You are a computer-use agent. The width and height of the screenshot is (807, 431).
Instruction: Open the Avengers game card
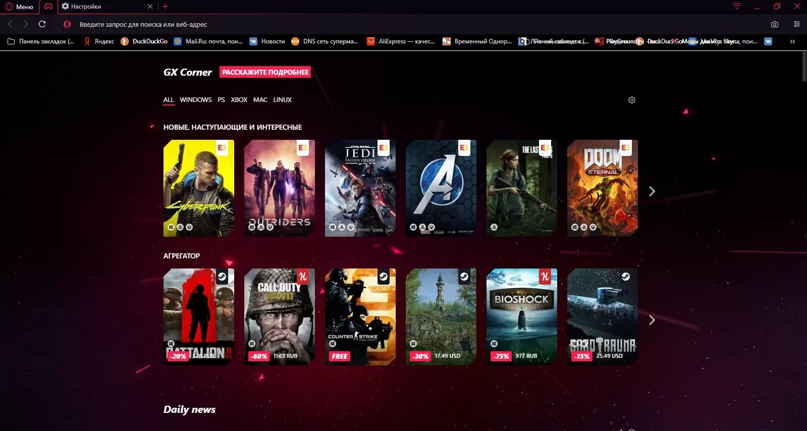coord(441,188)
